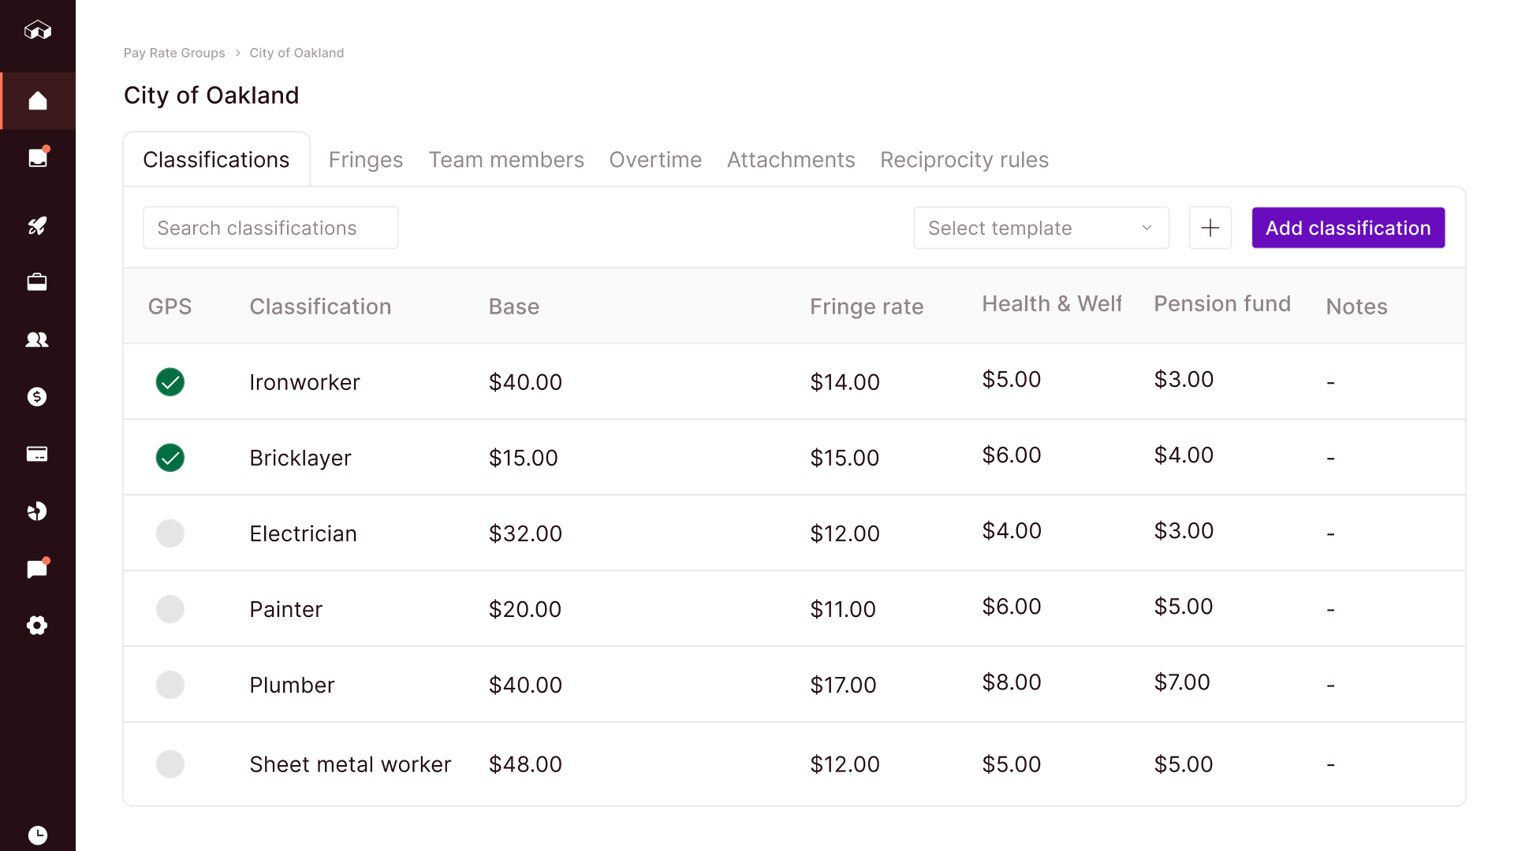Expand the Select template dropdown
This screenshot has height=851, width=1514.
coord(1041,228)
